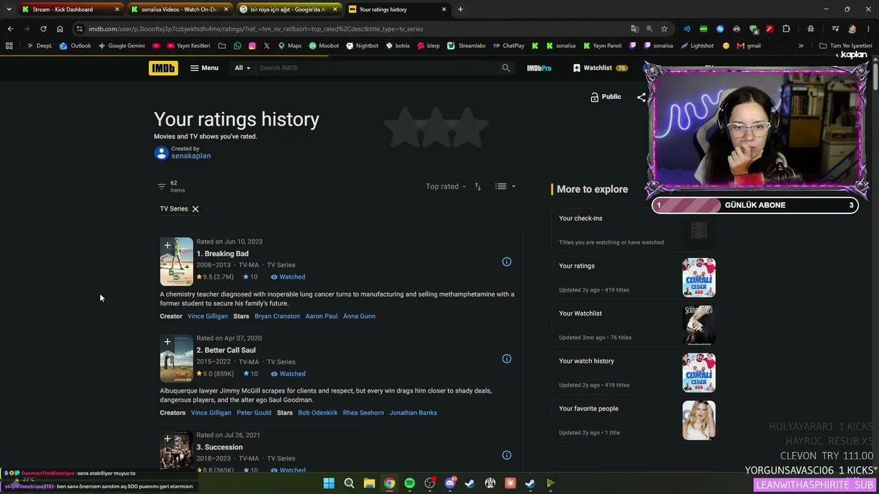879x494 pixels.
Task: Open the Watchlist from the header
Action: tap(600, 68)
